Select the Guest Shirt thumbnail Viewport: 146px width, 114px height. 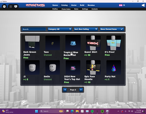click(x=93, y=43)
